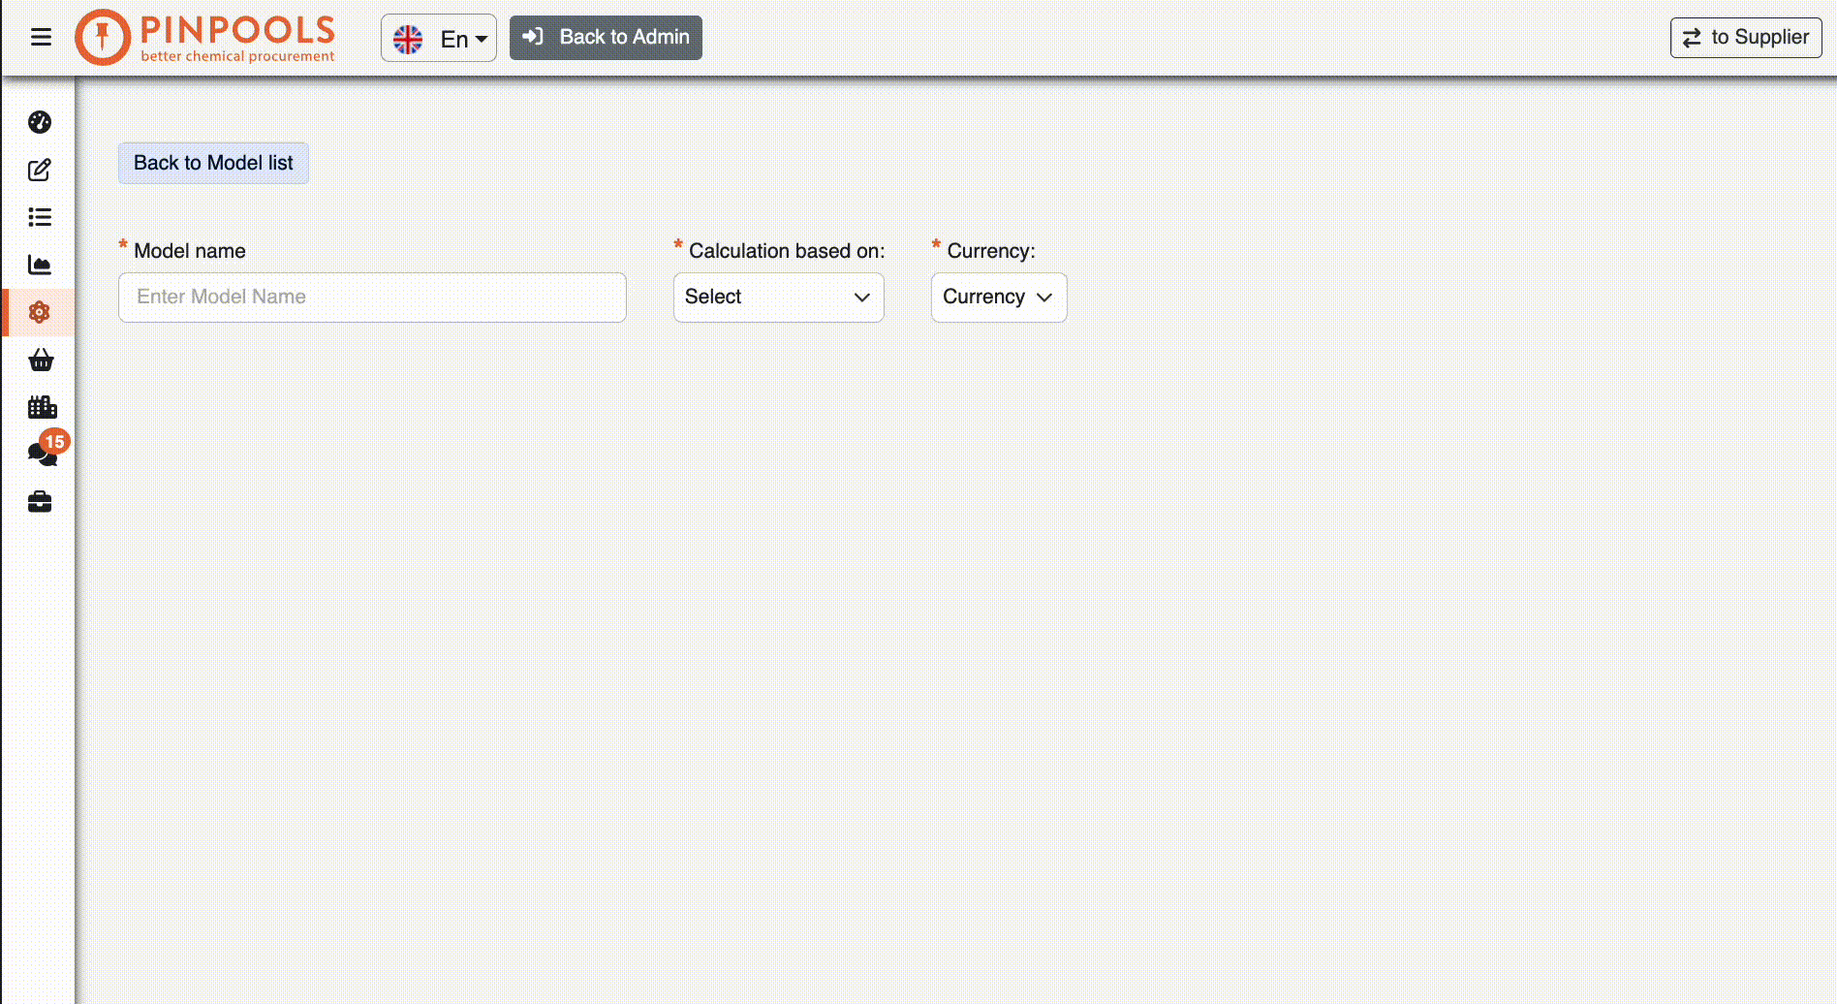Expand the Currency dropdown
Viewport: 1837px width, 1004px height.
999,298
